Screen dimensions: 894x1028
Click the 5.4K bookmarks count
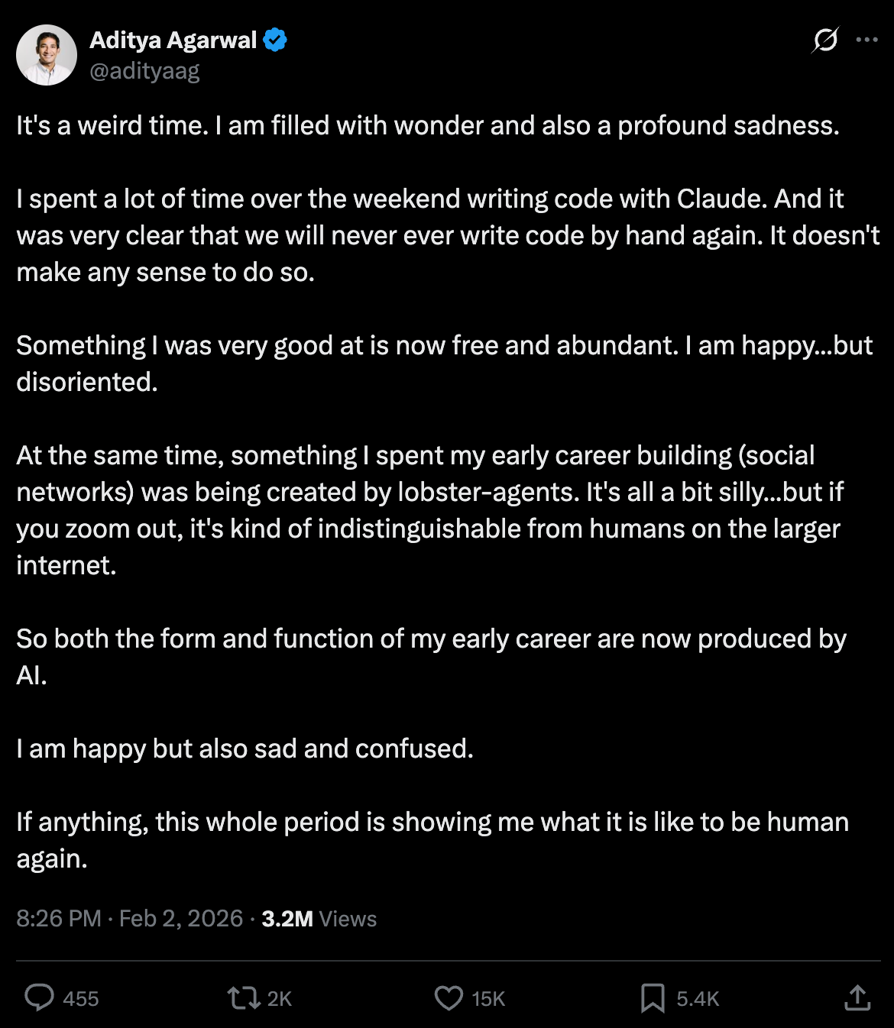[698, 999]
